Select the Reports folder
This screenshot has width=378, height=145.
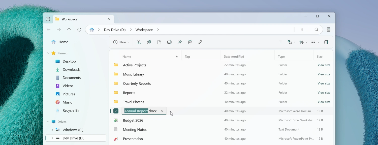[x=221, y=93]
